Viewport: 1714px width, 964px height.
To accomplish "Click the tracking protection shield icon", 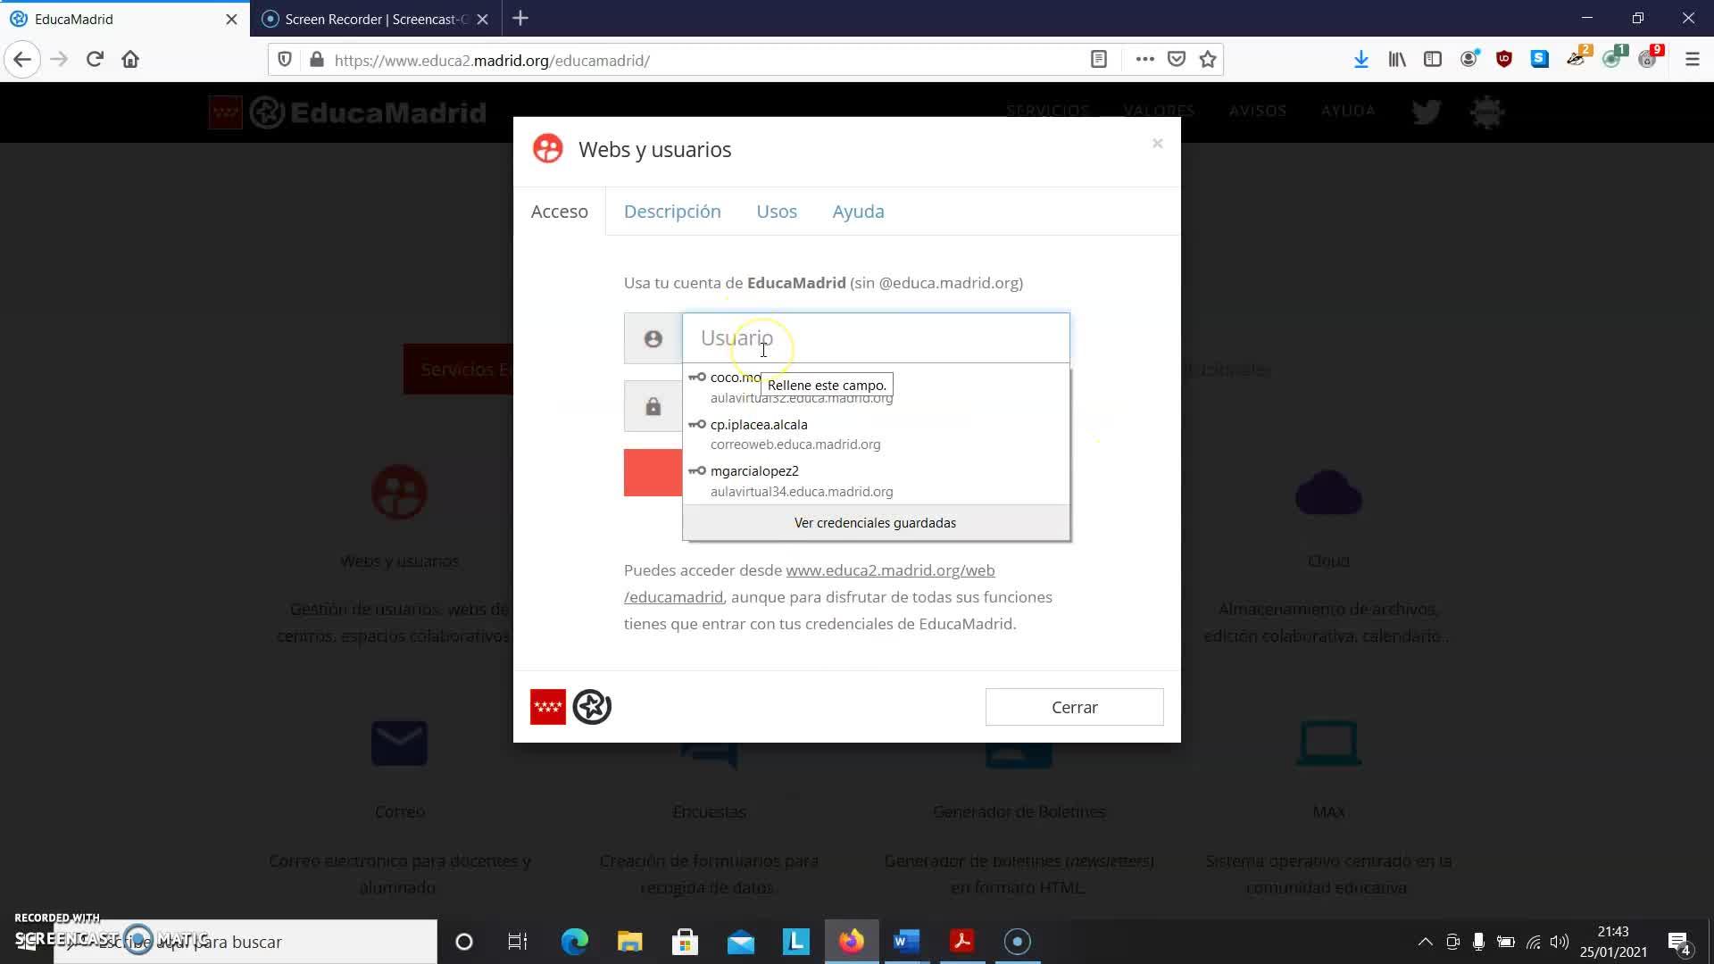I will pyautogui.click(x=285, y=60).
